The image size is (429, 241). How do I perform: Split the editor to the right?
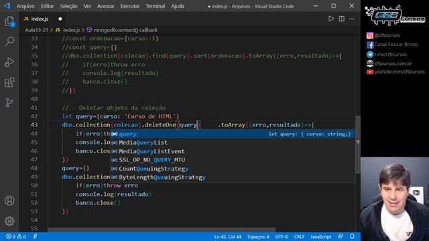coord(341,19)
